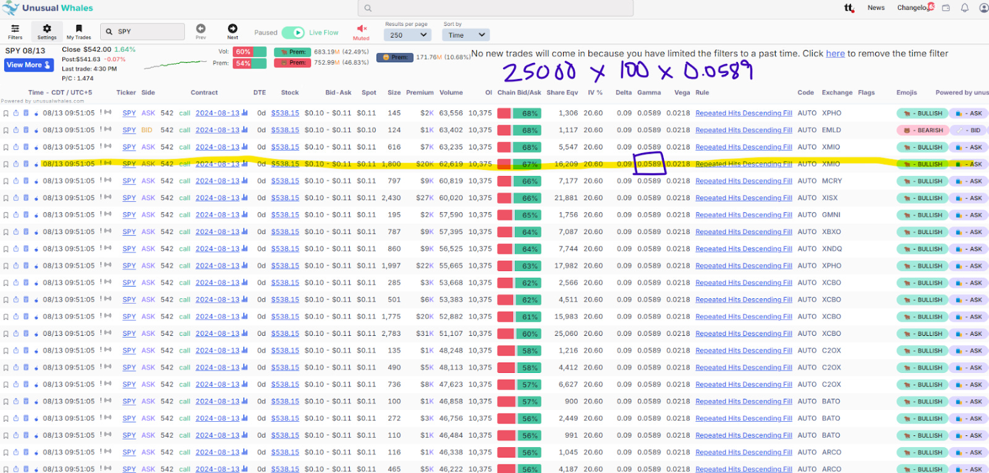
Task: Click the Share Eqv column header
Action: coord(562,93)
